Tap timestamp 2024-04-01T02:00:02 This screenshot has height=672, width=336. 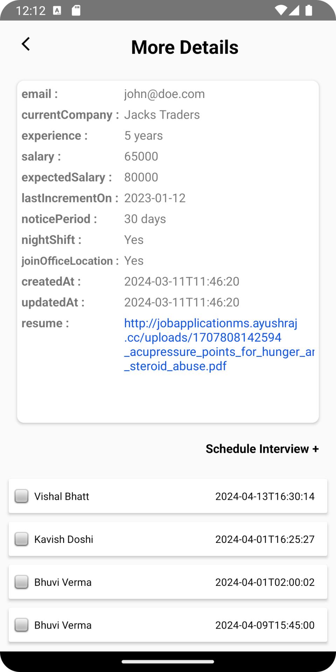(x=265, y=582)
